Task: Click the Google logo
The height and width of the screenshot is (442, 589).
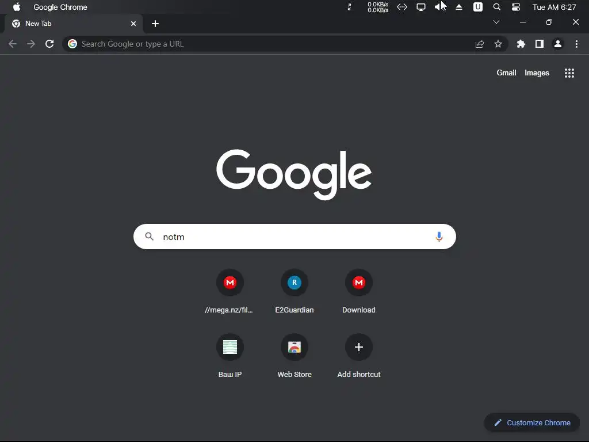Action: [294, 174]
